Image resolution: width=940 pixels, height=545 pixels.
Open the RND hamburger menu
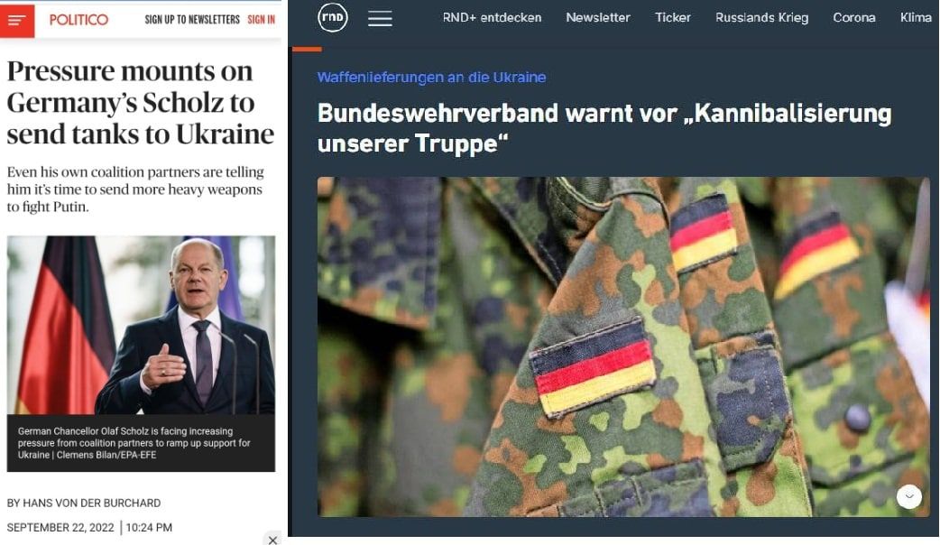click(380, 19)
